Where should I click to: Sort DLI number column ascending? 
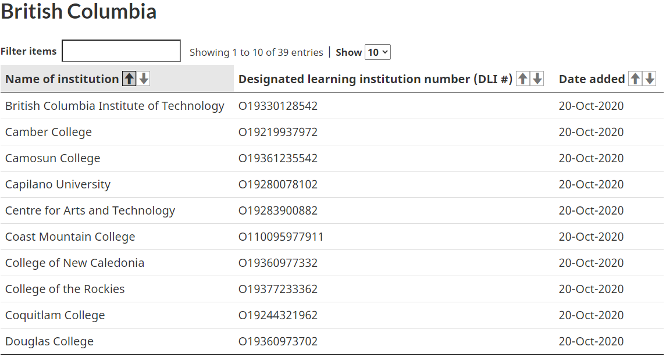(x=523, y=78)
